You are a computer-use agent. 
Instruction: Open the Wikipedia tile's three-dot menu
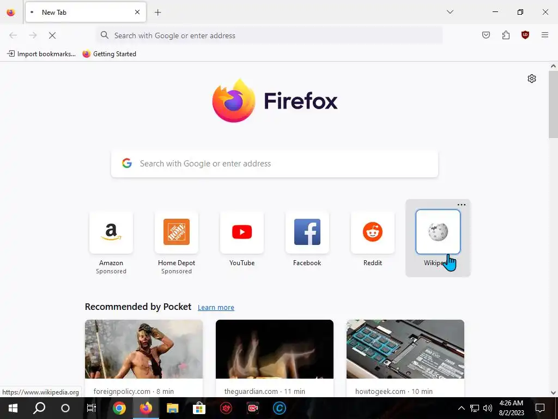pos(462,205)
